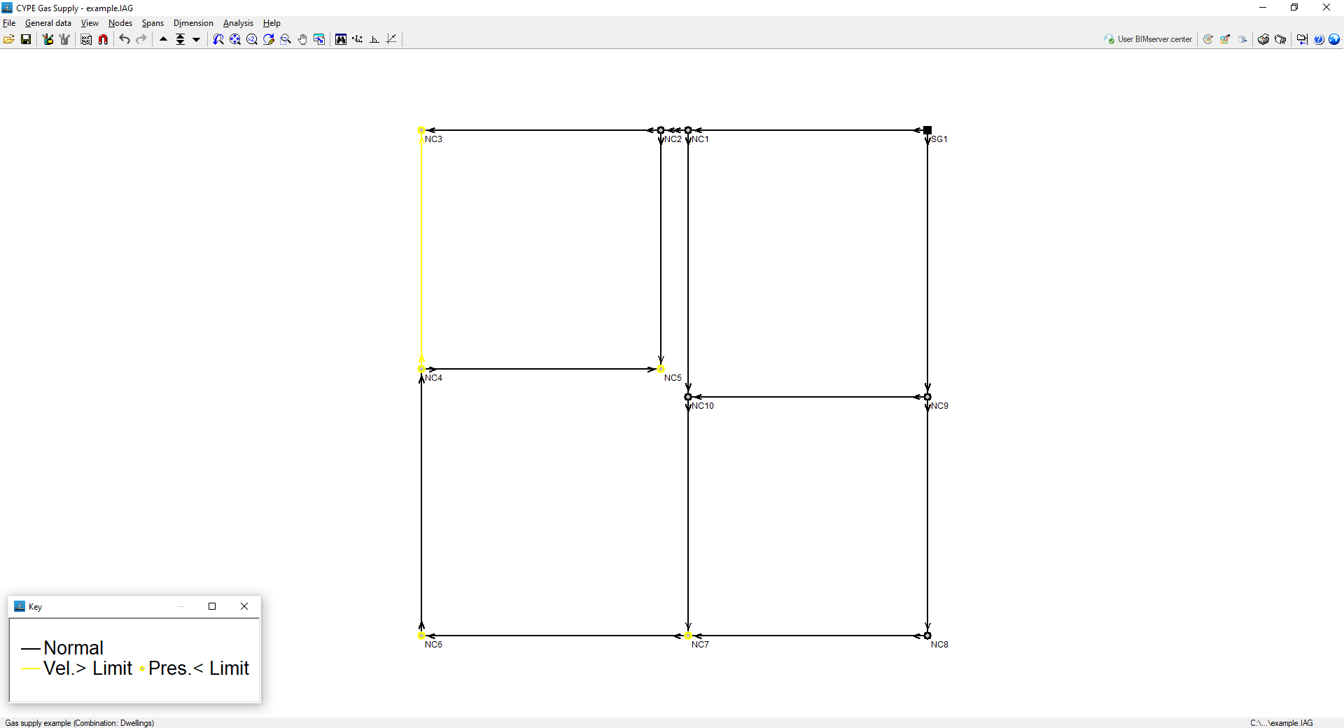
Task: Click the blue globe icon
Action: pyautogui.click(x=1334, y=39)
